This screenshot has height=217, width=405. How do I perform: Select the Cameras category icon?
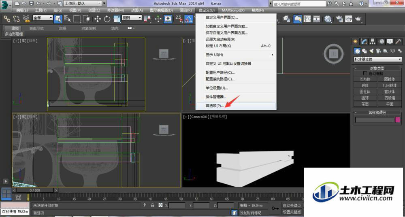pyautogui.click(x=378, y=51)
